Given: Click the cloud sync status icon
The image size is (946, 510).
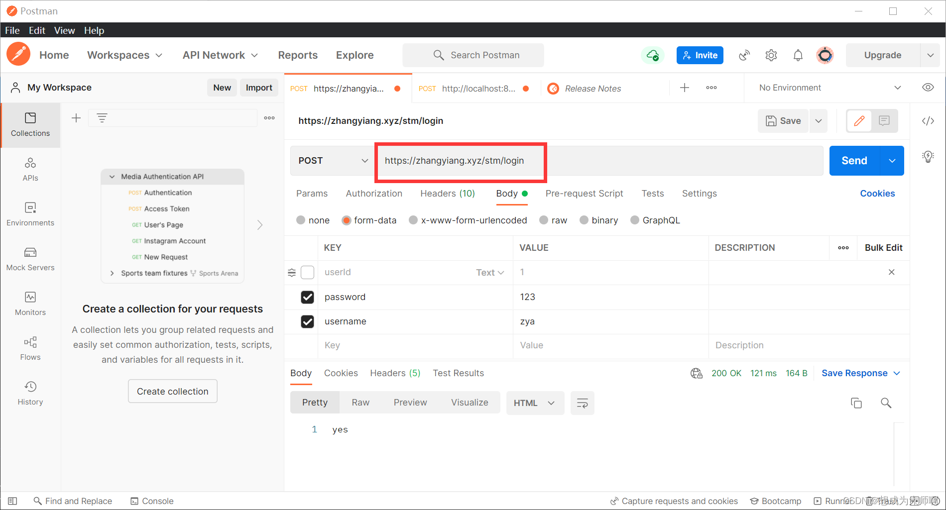Looking at the screenshot, I should tap(652, 55).
